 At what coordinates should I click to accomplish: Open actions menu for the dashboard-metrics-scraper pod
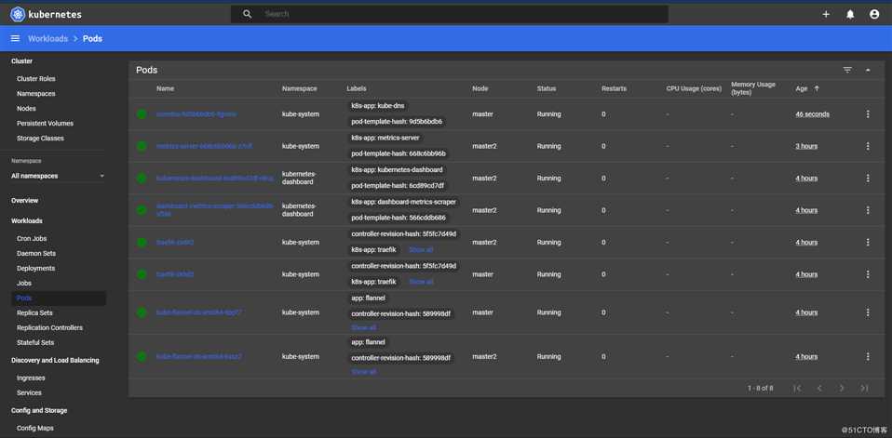[868, 210]
